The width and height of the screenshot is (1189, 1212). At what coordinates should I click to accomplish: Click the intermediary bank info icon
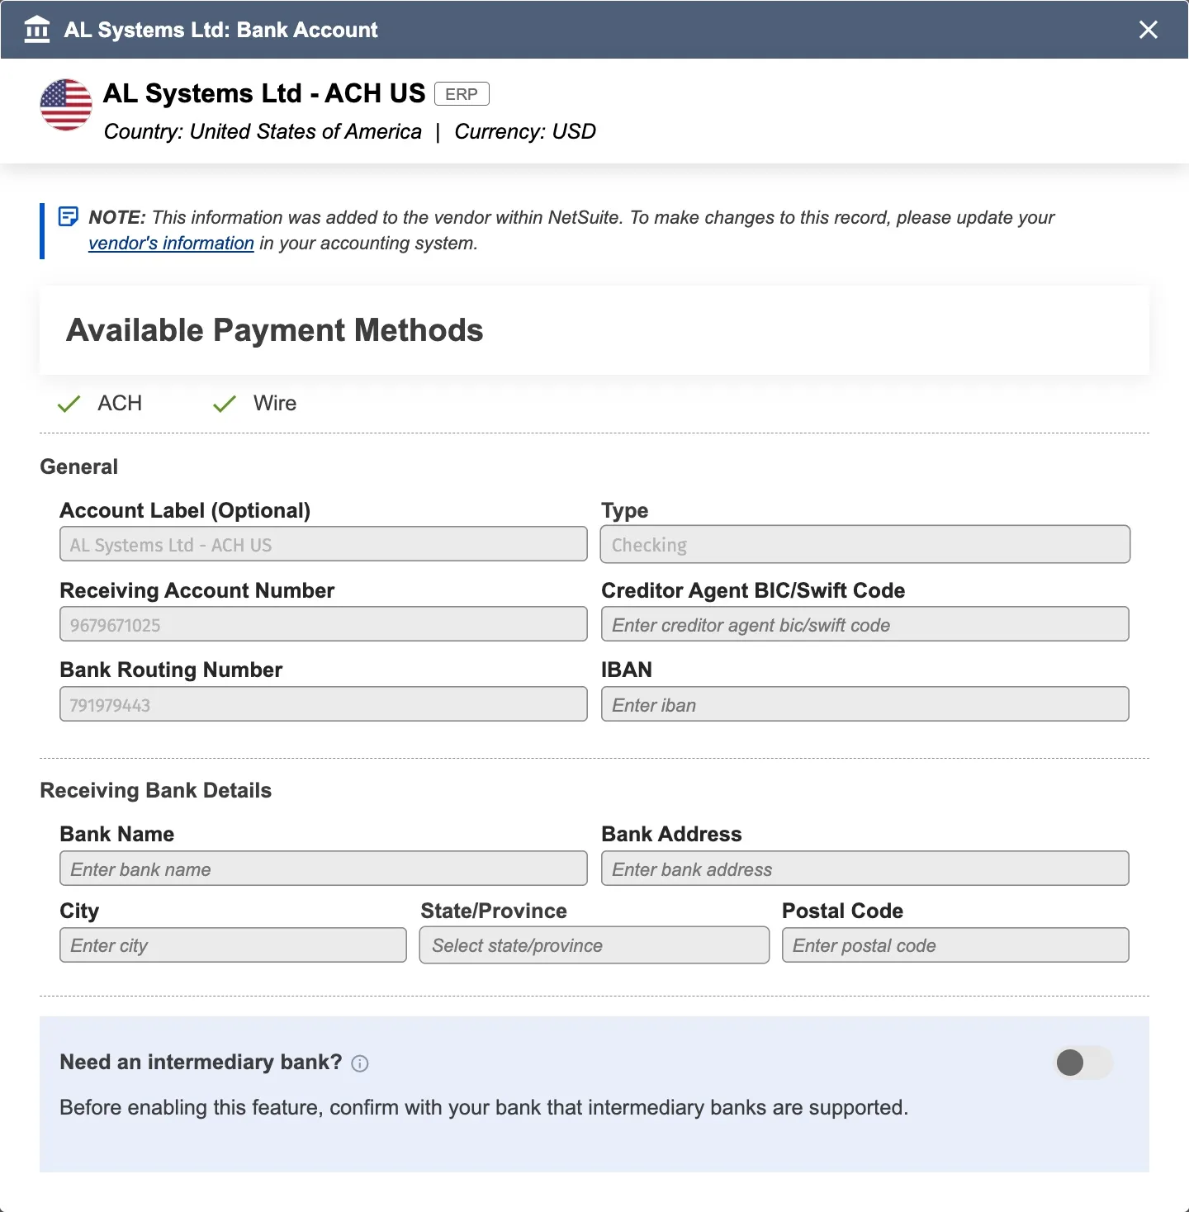(x=360, y=1063)
